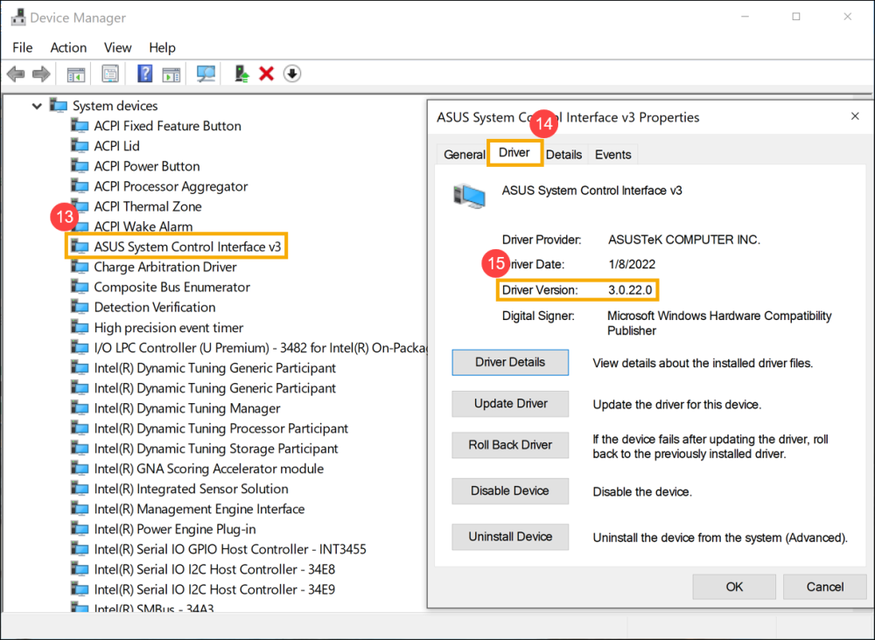Select Intel(R) Integrated Sensor Solution
The height and width of the screenshot is (640, 875).
coord(192,489)
